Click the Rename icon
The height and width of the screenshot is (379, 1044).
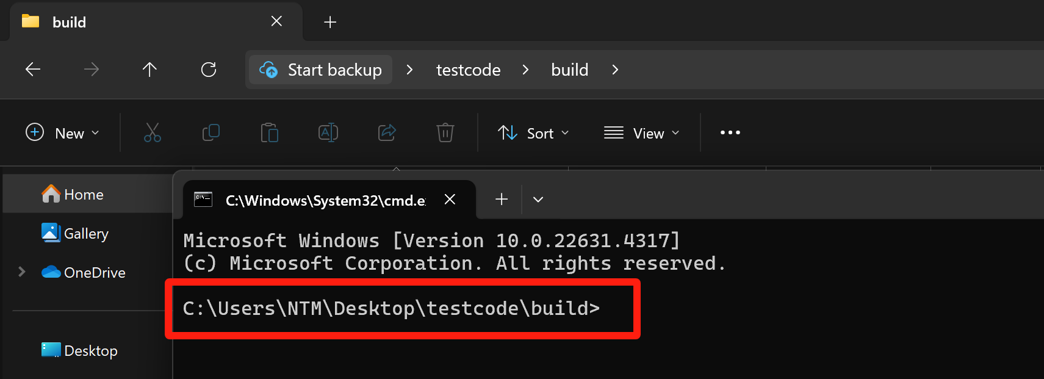click(328, 132)
